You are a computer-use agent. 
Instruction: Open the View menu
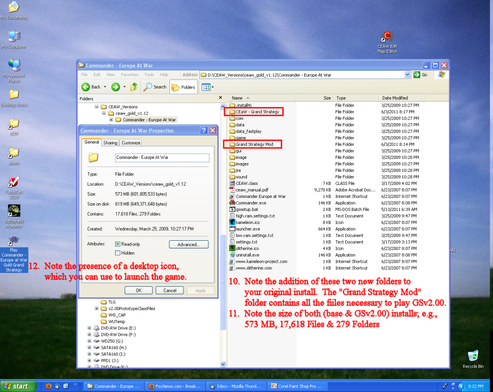[111, 75]
